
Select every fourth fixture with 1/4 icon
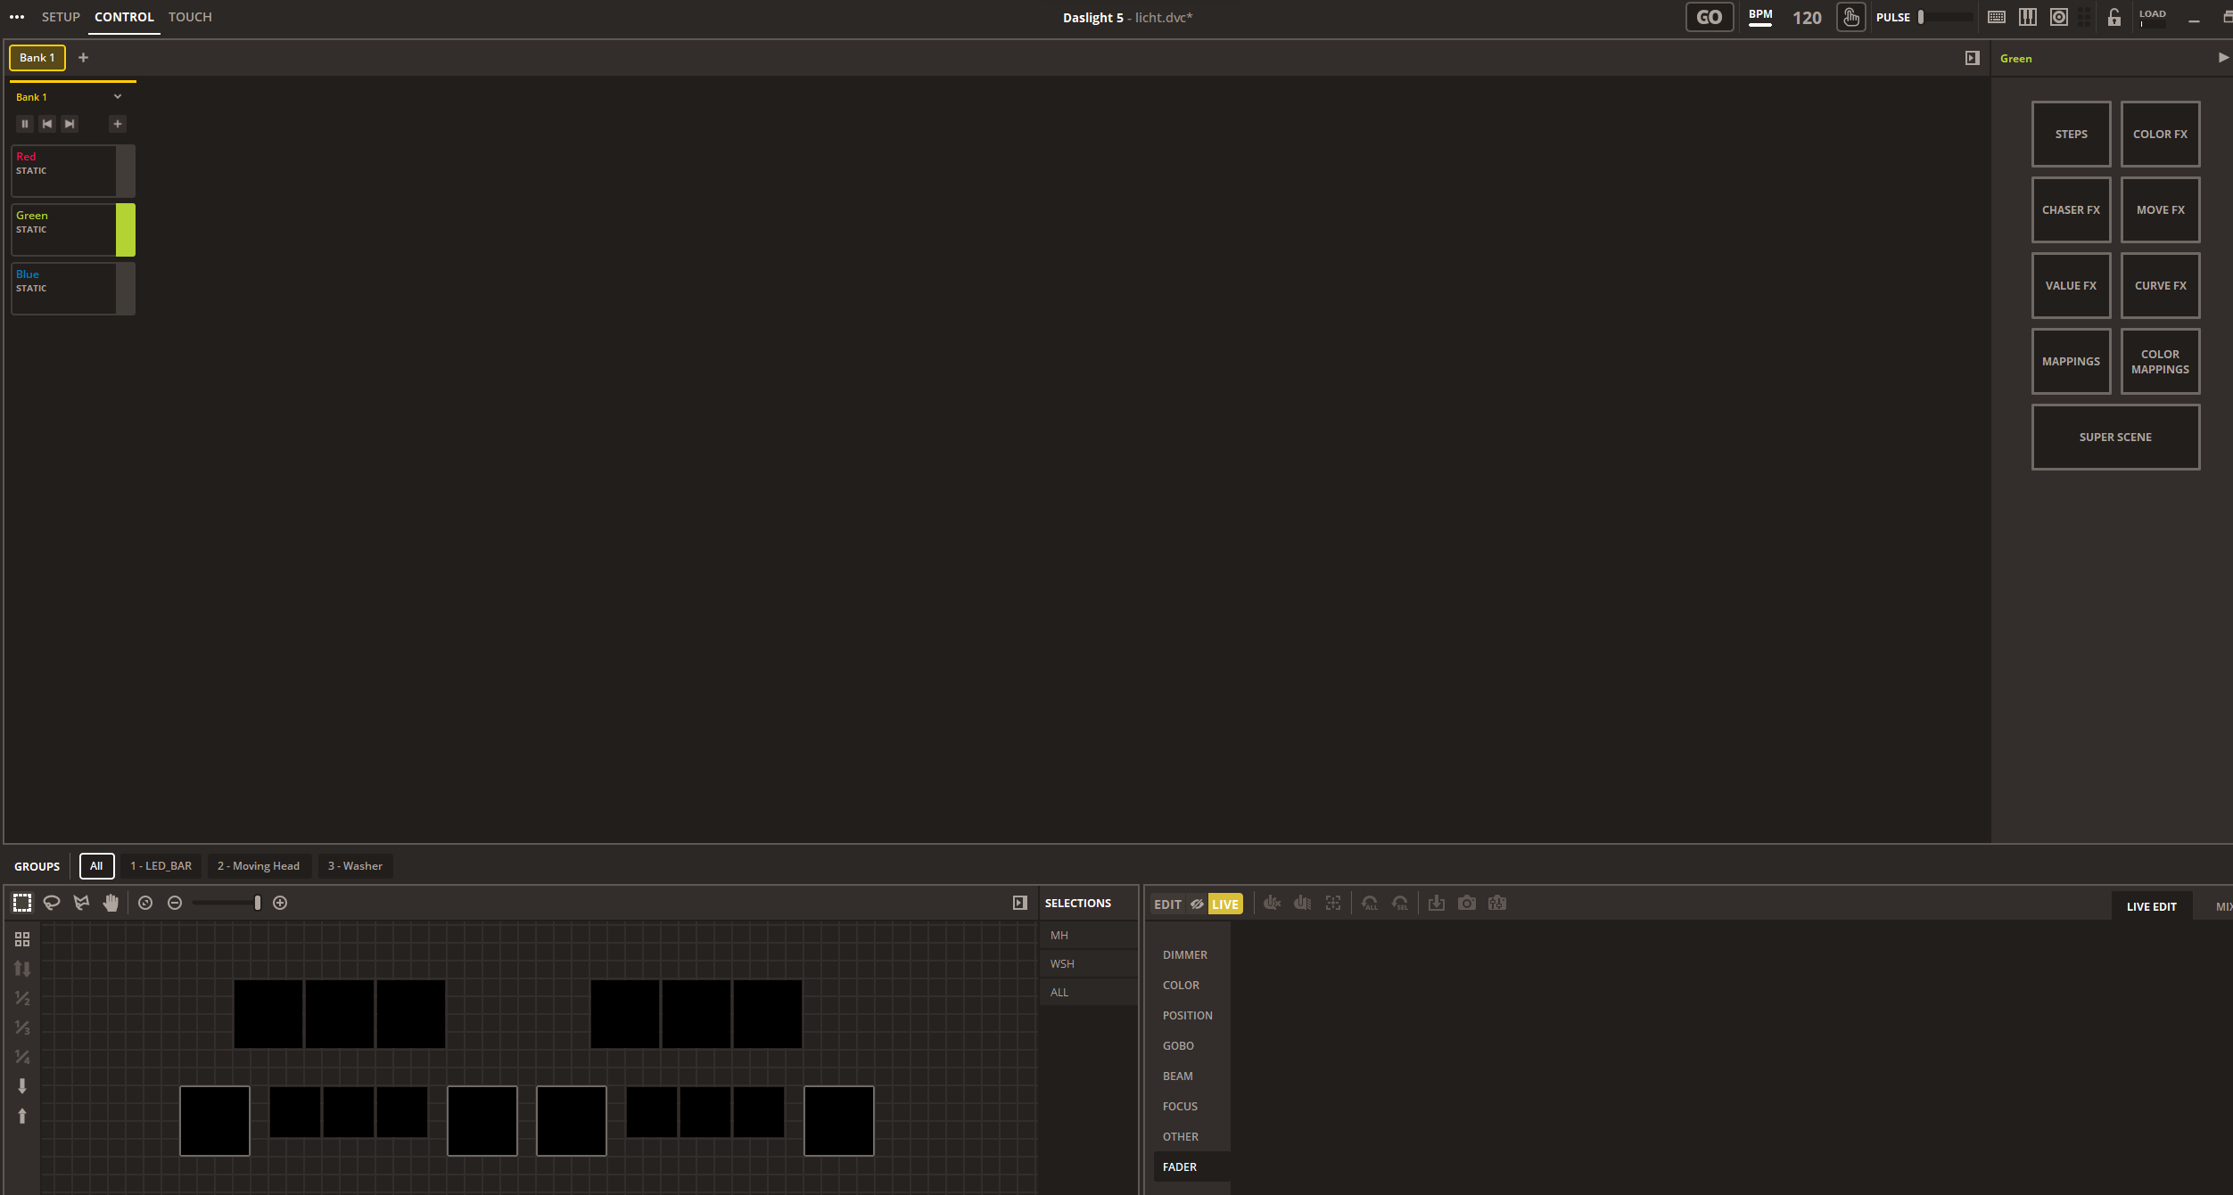click(22, 1057)
